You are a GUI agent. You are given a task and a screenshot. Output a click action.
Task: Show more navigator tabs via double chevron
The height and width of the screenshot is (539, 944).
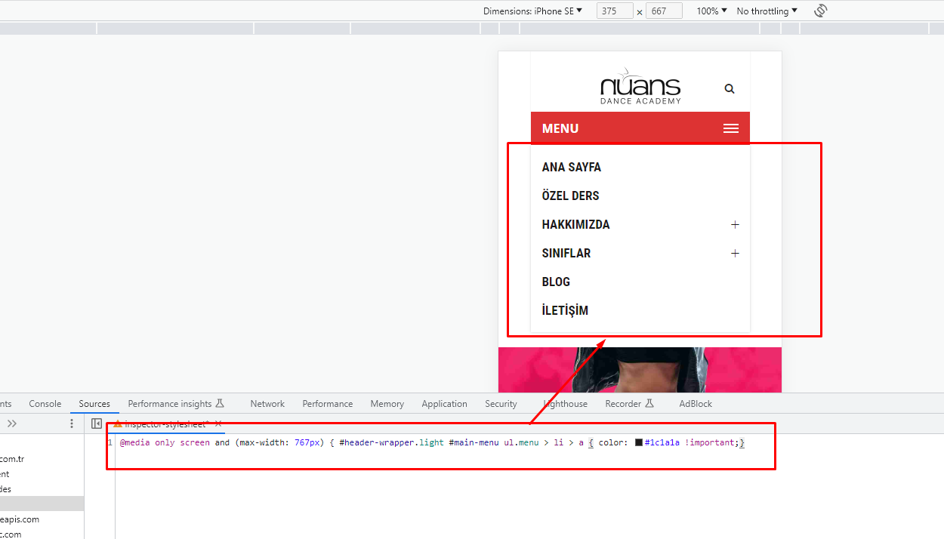[12, 423]
